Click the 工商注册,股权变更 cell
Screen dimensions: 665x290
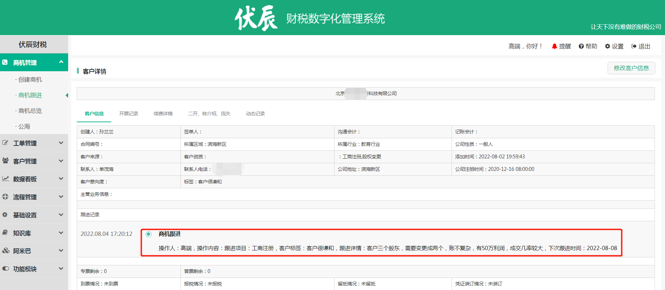pos(393,157)
